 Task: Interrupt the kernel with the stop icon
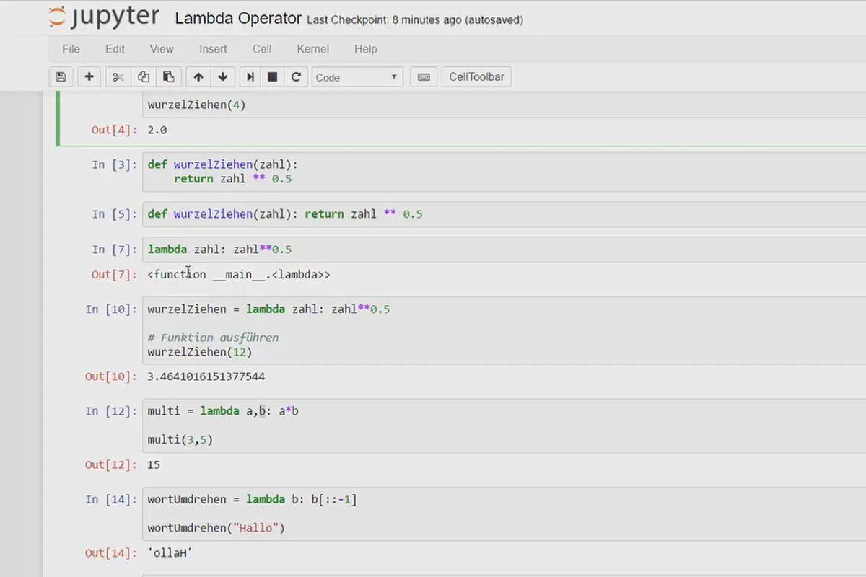273,77
